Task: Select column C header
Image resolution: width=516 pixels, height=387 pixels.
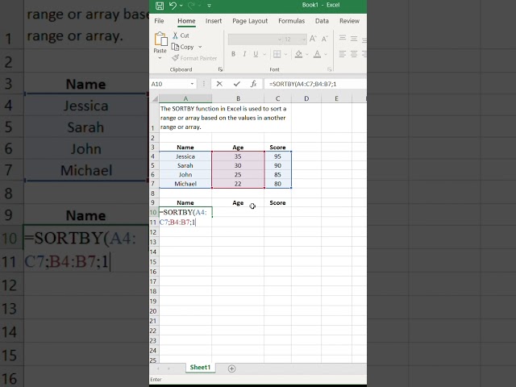Action: point(277,98)
